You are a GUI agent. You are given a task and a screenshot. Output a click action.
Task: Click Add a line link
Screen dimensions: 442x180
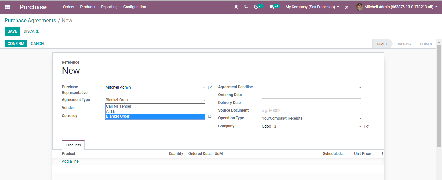[70, 161]
